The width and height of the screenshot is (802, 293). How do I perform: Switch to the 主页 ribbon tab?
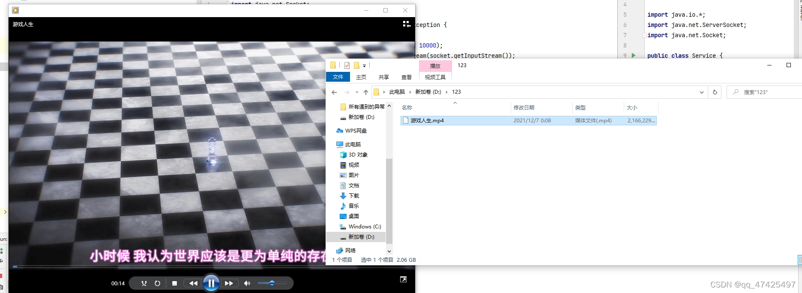pyautogui.click(x=361, y=77)
